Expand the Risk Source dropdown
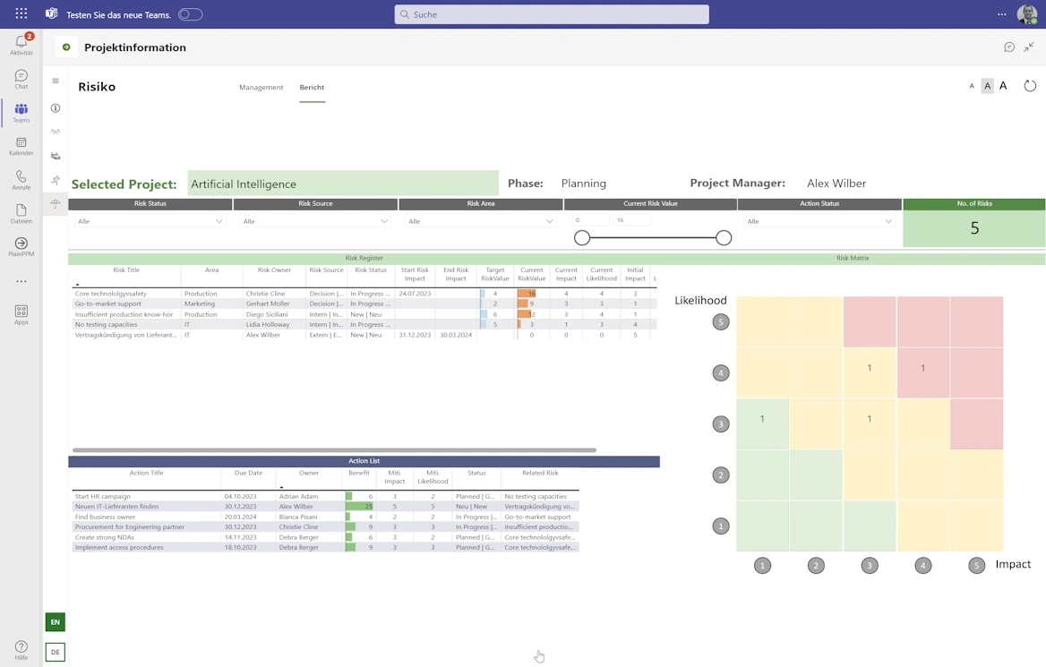This screenshot has height=667, width=1046. [315, 221]
